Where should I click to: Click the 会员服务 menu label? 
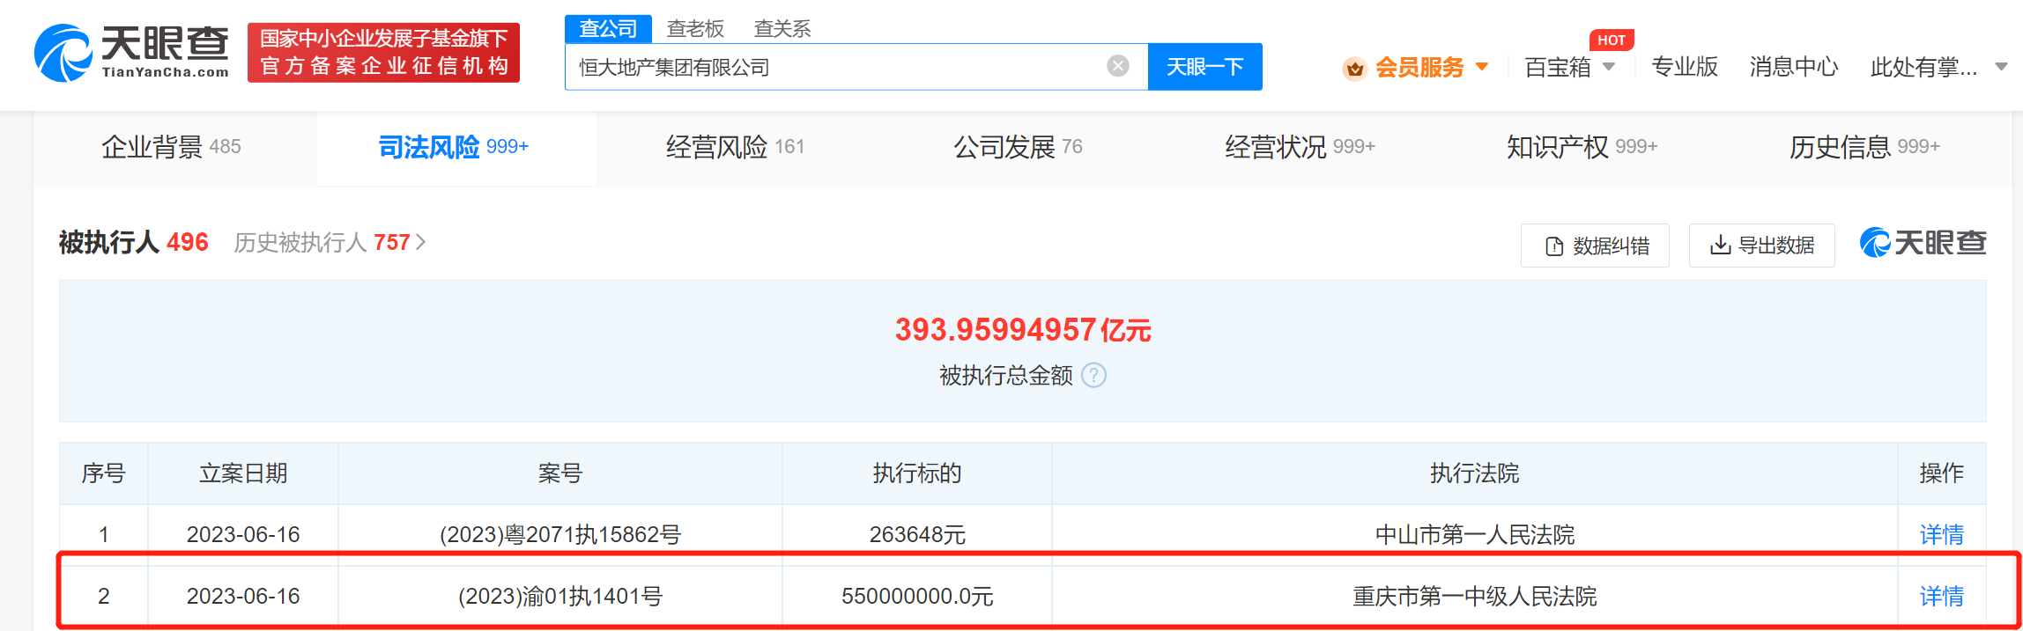point(1419,68)
